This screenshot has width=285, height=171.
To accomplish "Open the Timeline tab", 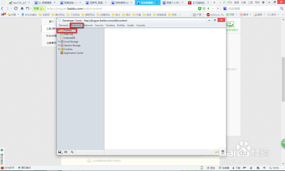I will click(x=110, y=25).
